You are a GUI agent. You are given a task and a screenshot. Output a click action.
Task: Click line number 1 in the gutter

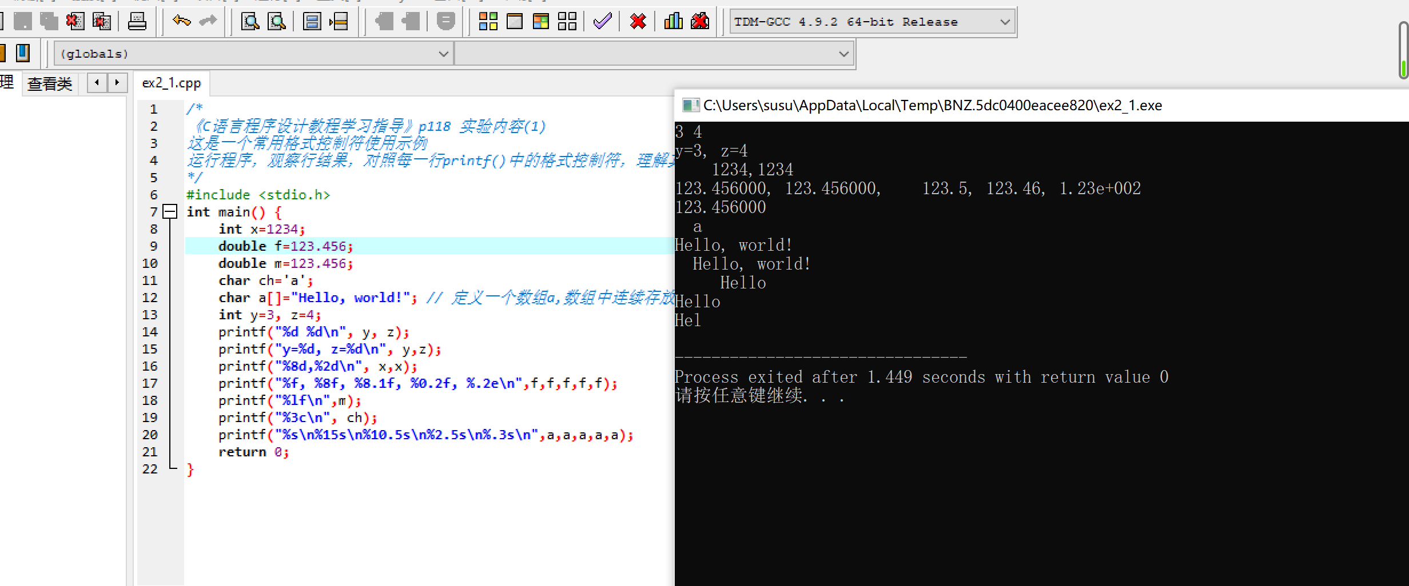(x=153, y=109)
